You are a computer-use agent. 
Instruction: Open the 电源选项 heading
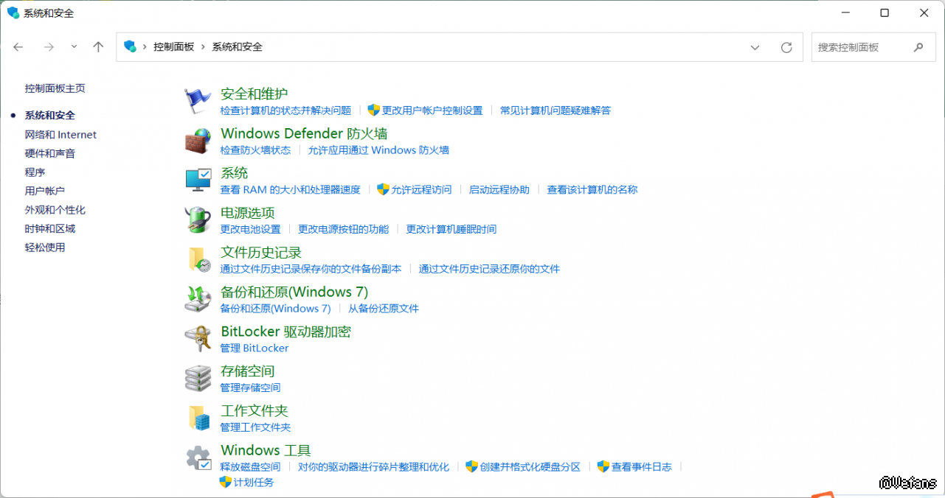coord(247,213)
